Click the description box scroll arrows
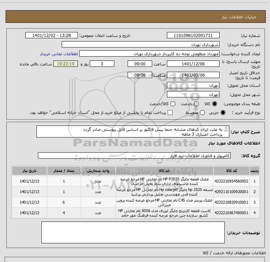The image size is (270, 262). click(226, 129)
